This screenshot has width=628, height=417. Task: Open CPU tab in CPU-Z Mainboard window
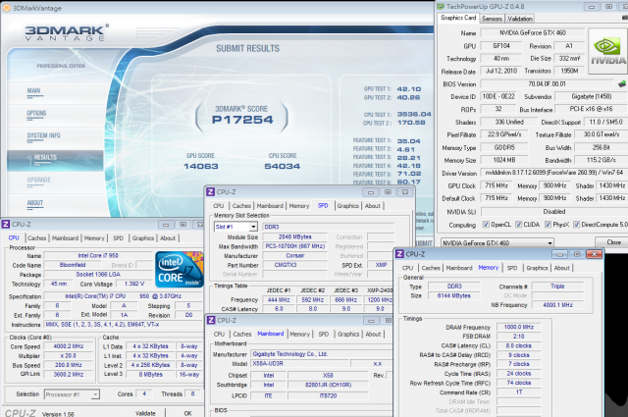(x=219, y=334)
